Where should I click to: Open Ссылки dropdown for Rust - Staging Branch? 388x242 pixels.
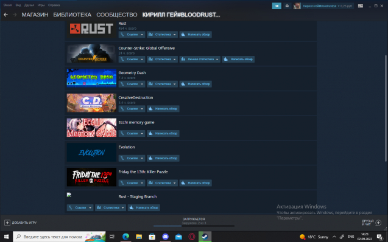tap(80, 208)
